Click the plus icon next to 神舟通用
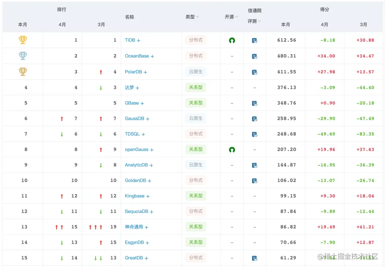Screen dimensions: 386x268 (146, 228)
